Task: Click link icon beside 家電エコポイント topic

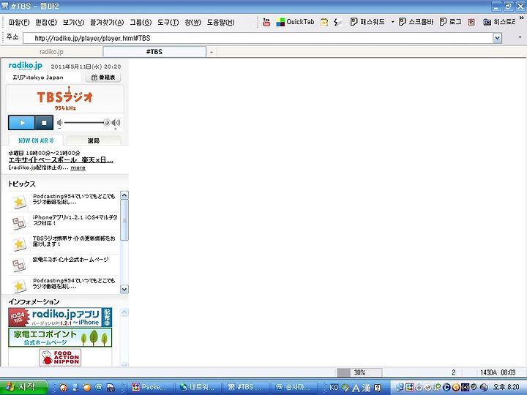Action: (x=19, y=265)
